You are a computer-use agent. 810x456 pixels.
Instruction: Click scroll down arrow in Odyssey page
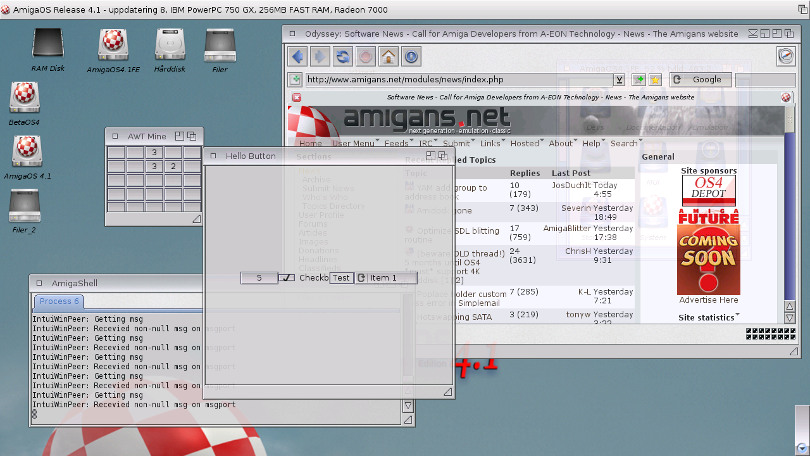(x=789, y=318)
